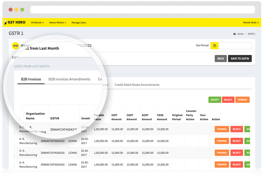This screenshot has height=179, width=264.
Task: Click PENDING in the fourth invoice row
Action: pyautogui.click(x=222, y=165)
